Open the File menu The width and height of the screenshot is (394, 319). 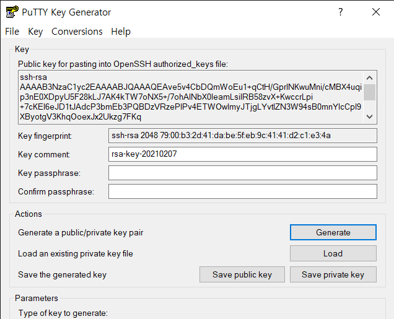point(12,32)
